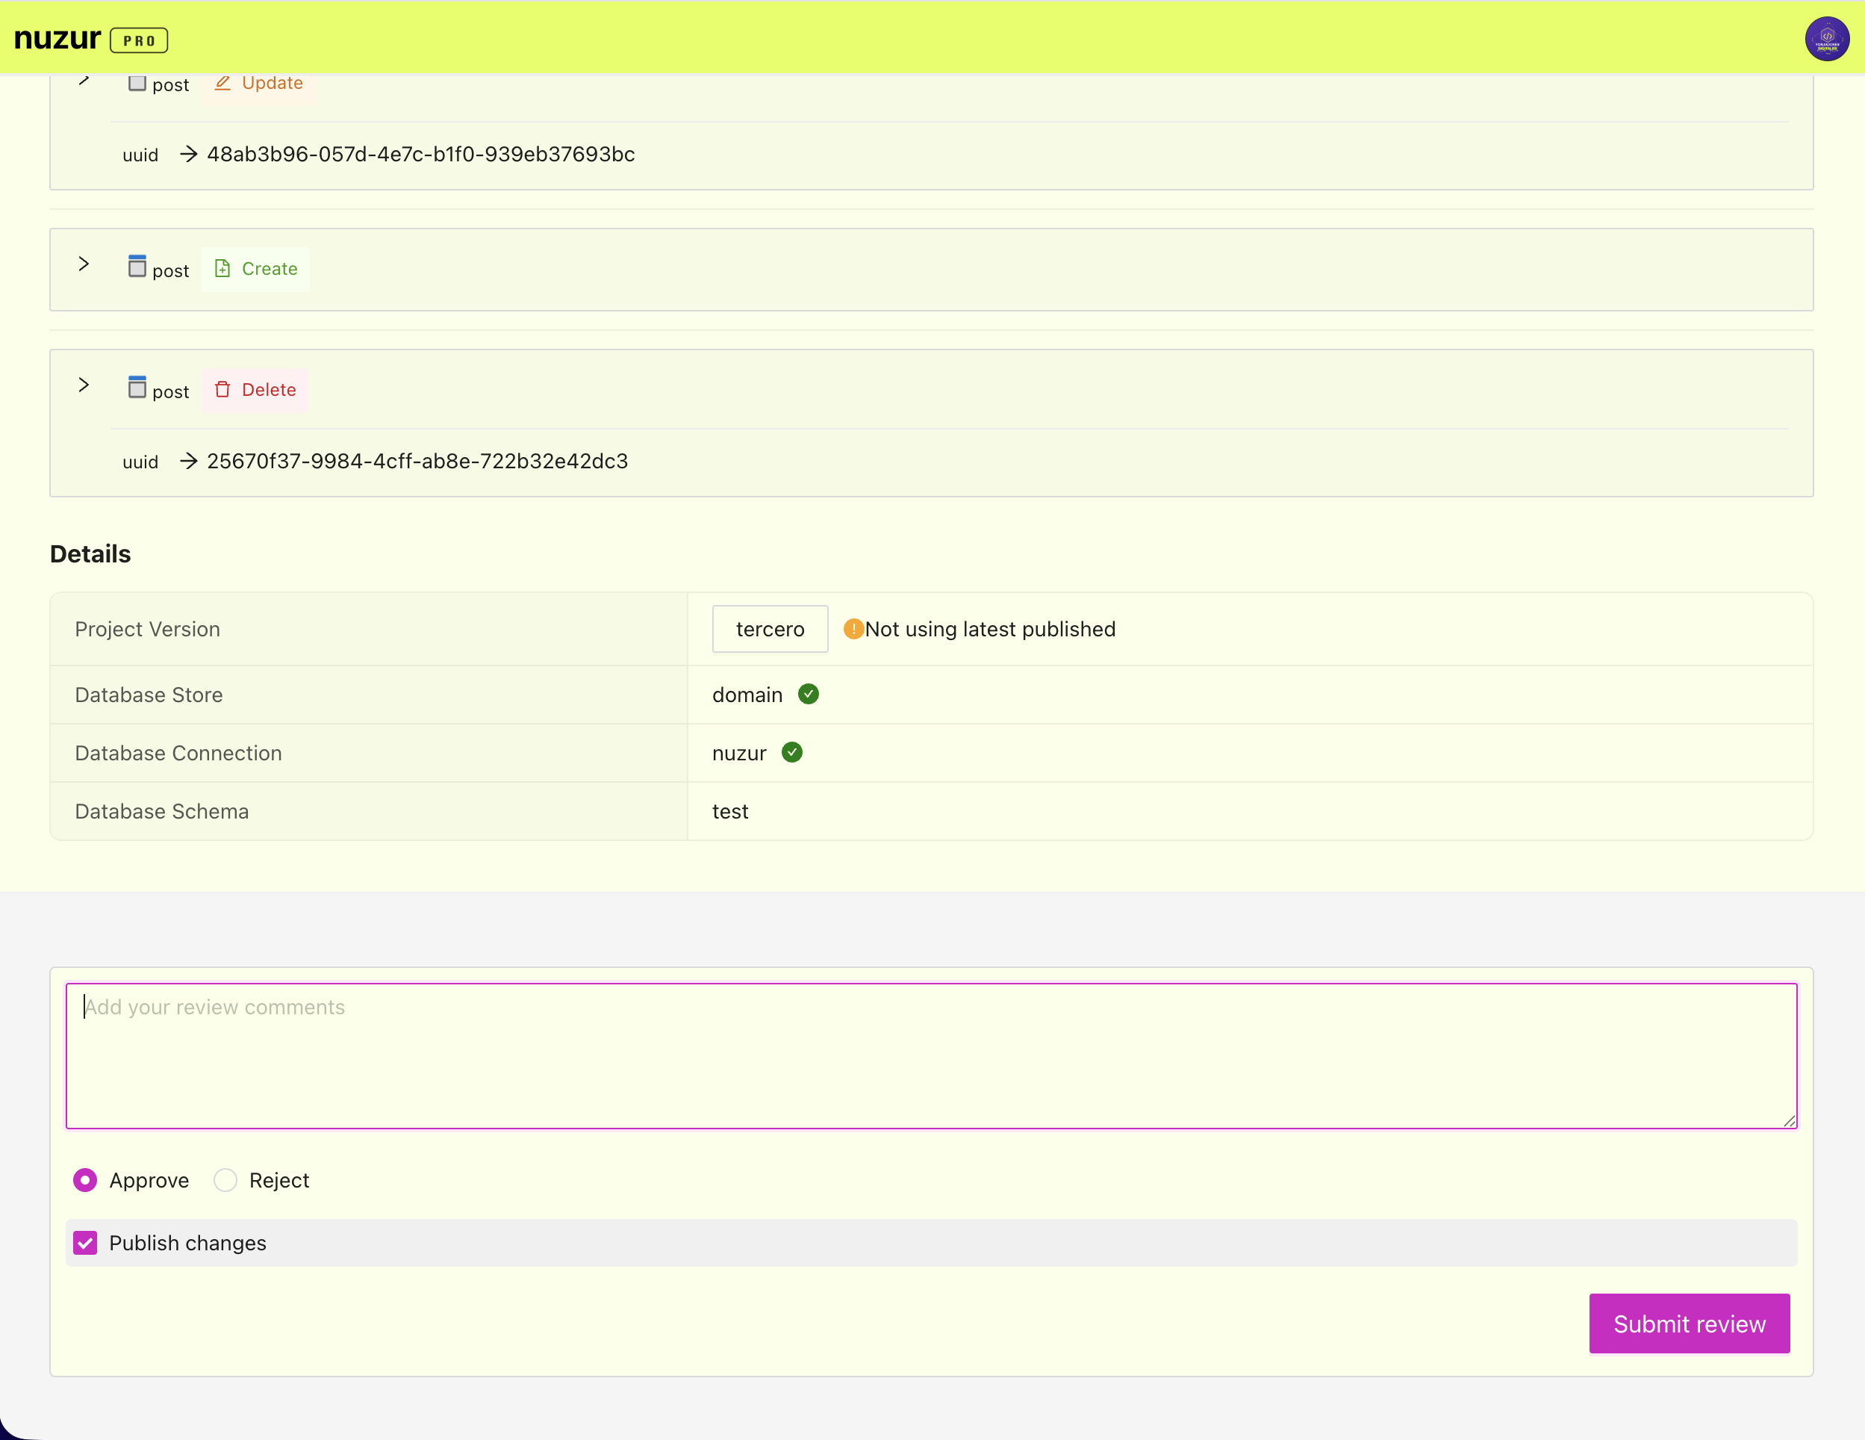Click the table icon beside Create post
The width and height of the screenshot is (1865, 1440).
[137, 267]
